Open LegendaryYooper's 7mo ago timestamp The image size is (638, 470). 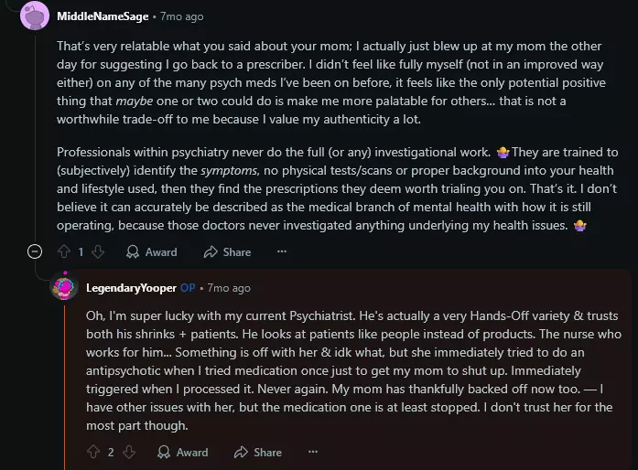pyautogui.click(x=229, y=288)
